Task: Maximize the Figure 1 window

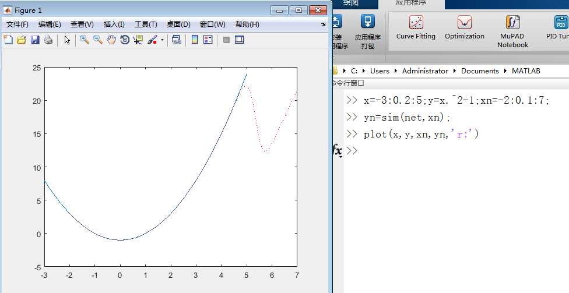Action: pyautogui.click(x=299, y=10)
